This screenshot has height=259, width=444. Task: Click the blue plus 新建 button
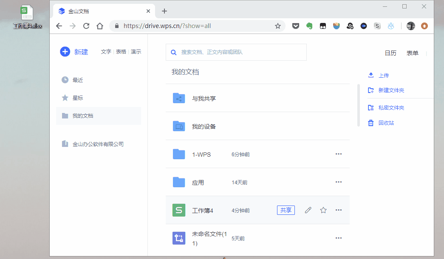[74, 52]
